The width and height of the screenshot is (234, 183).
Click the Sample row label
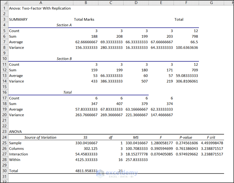pos(15,143)
